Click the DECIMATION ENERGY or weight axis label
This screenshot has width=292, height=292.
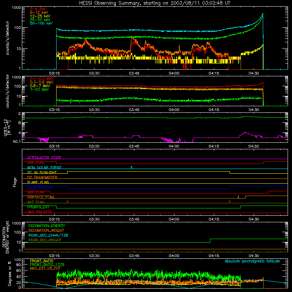(x=5, y=237)
